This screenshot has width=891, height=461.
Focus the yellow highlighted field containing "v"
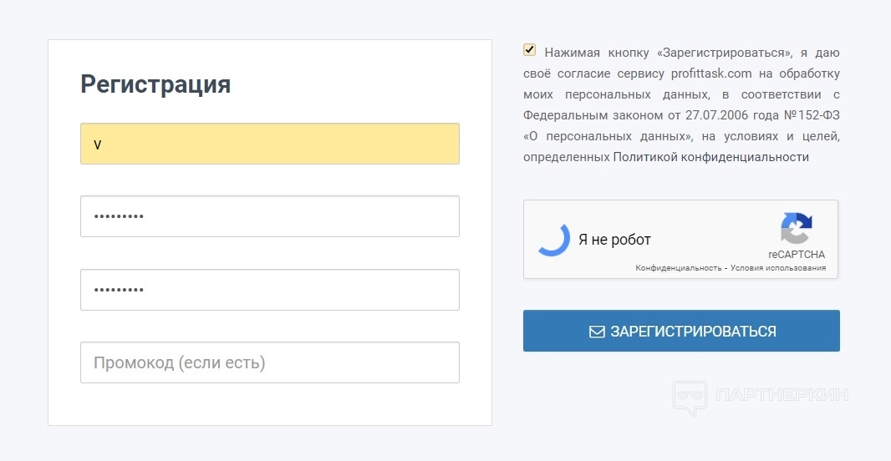pos(269,144)
